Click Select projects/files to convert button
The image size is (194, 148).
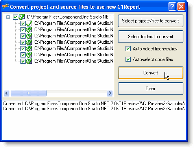(x=151, y=21)
